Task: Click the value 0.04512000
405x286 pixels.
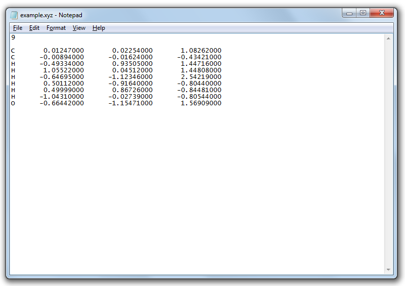Action: pyautogui.click(x=132, y=70)
